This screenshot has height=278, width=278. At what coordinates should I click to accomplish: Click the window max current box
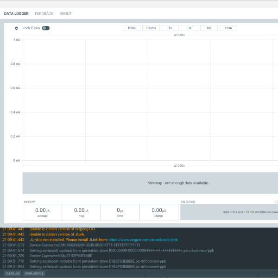[81, 212]
